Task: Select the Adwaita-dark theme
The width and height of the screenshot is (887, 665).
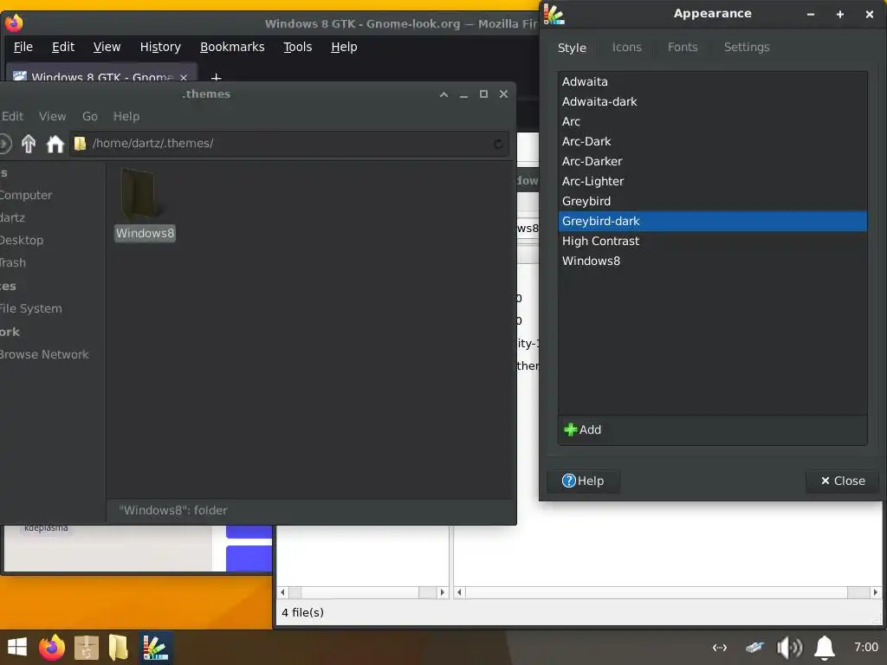Action: pyautogui.click(x=713, y=102)
